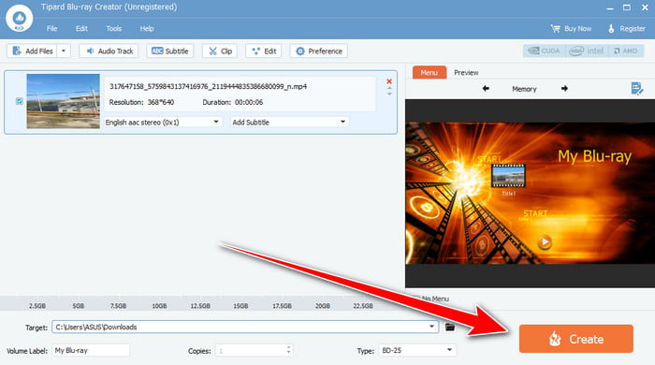Click the orange Create button
Image resolution: width=655 pixels, height=365 pixels.
tap(576, 339)
